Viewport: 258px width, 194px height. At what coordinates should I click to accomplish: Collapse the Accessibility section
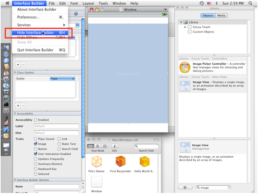pos(15,113)
